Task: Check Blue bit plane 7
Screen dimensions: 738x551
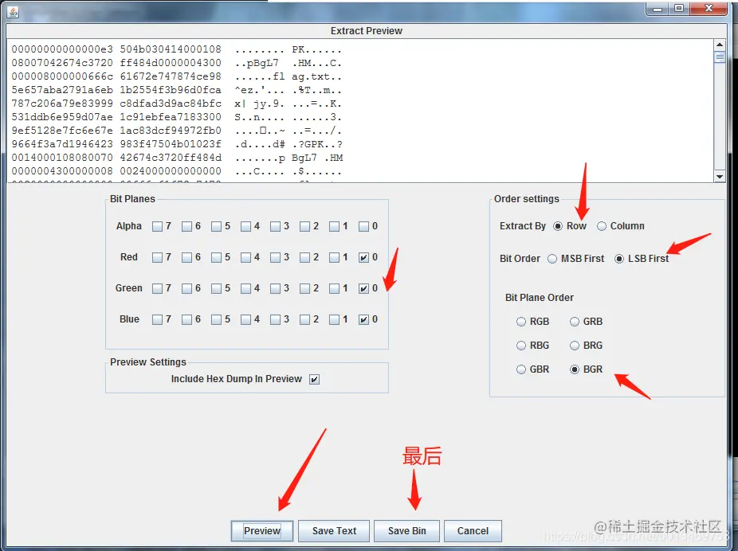Action: click(x=157, y=320)
